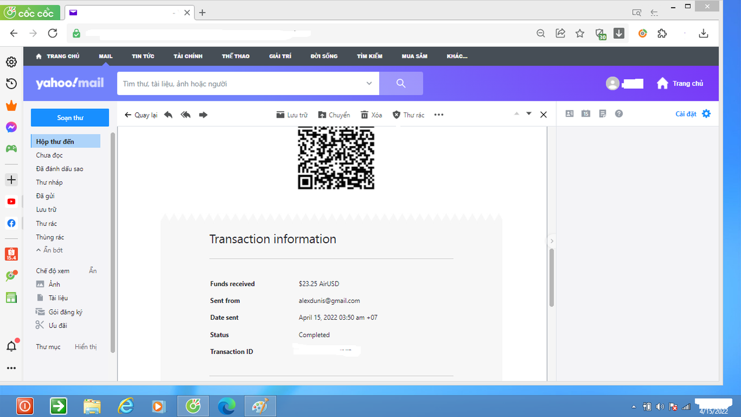Open notepad icon in right panel
The height and width of the screenshot is (417, 741).
pyautogui.click(x=603, y=114)
